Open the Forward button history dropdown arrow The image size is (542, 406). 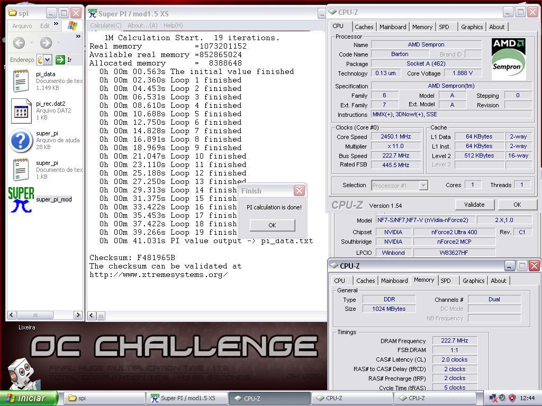58,43
